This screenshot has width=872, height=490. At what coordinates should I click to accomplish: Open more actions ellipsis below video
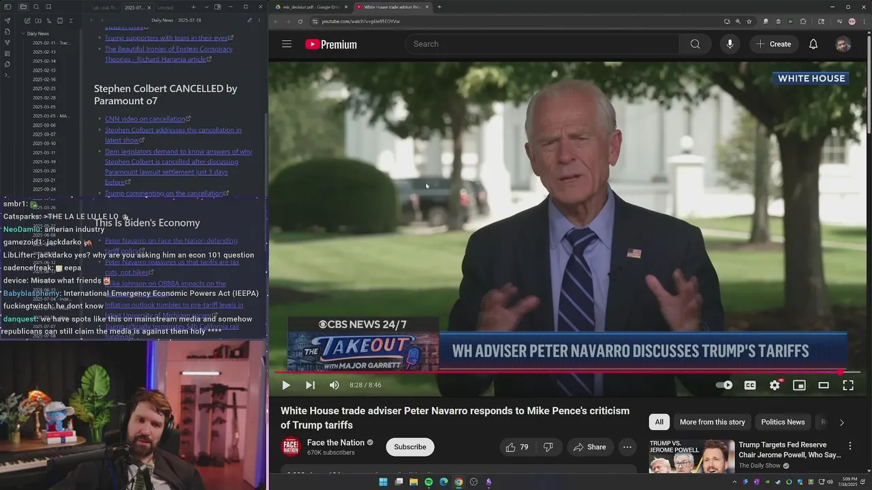click(x=627, y=447)
